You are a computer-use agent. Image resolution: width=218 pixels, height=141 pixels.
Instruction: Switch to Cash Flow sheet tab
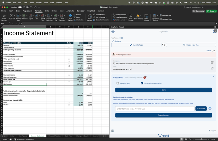pyautogui.click(x=68, y=136)
